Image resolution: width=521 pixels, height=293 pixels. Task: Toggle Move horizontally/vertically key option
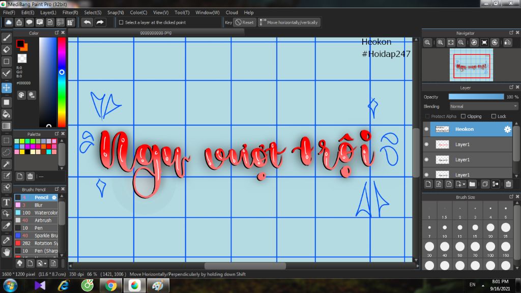coord(290,22)
